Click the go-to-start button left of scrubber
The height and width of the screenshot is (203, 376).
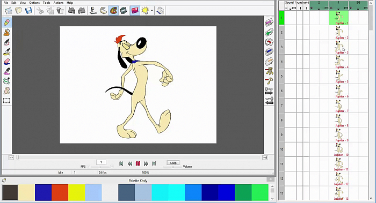coord(11,157)
